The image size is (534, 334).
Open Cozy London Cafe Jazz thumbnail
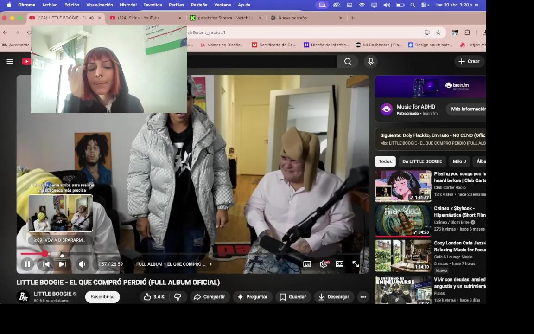(403, 256)
